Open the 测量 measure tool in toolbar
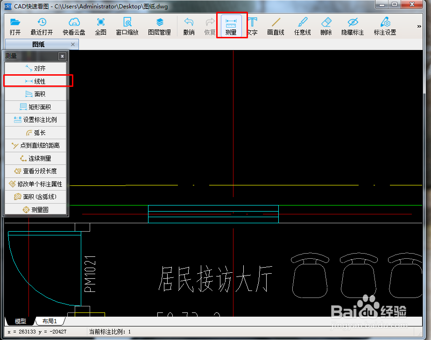 tap(231, 26)
